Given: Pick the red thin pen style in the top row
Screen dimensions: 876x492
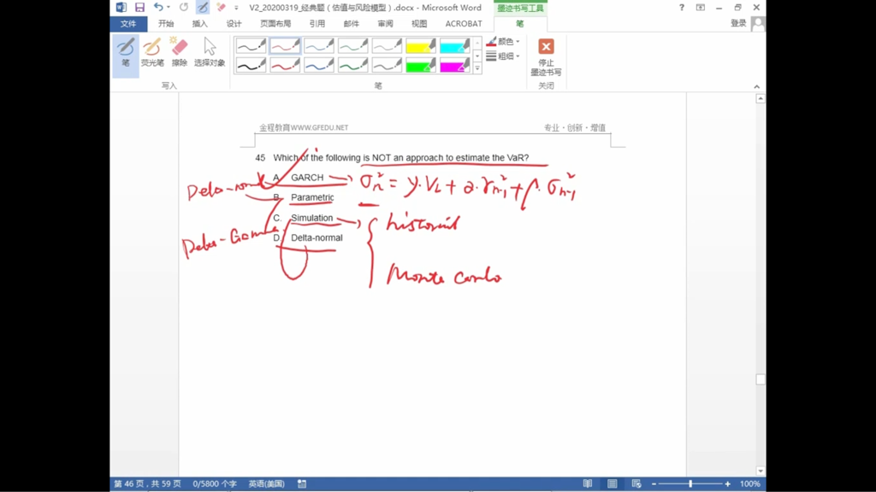Looking at the screenshot, I should [285, 46].
